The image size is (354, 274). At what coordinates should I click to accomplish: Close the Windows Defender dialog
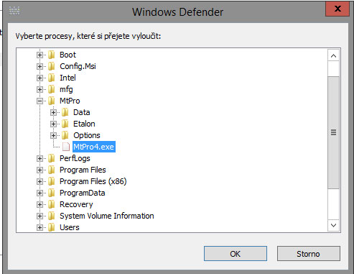pyautogui.click(x=337, y=9)
